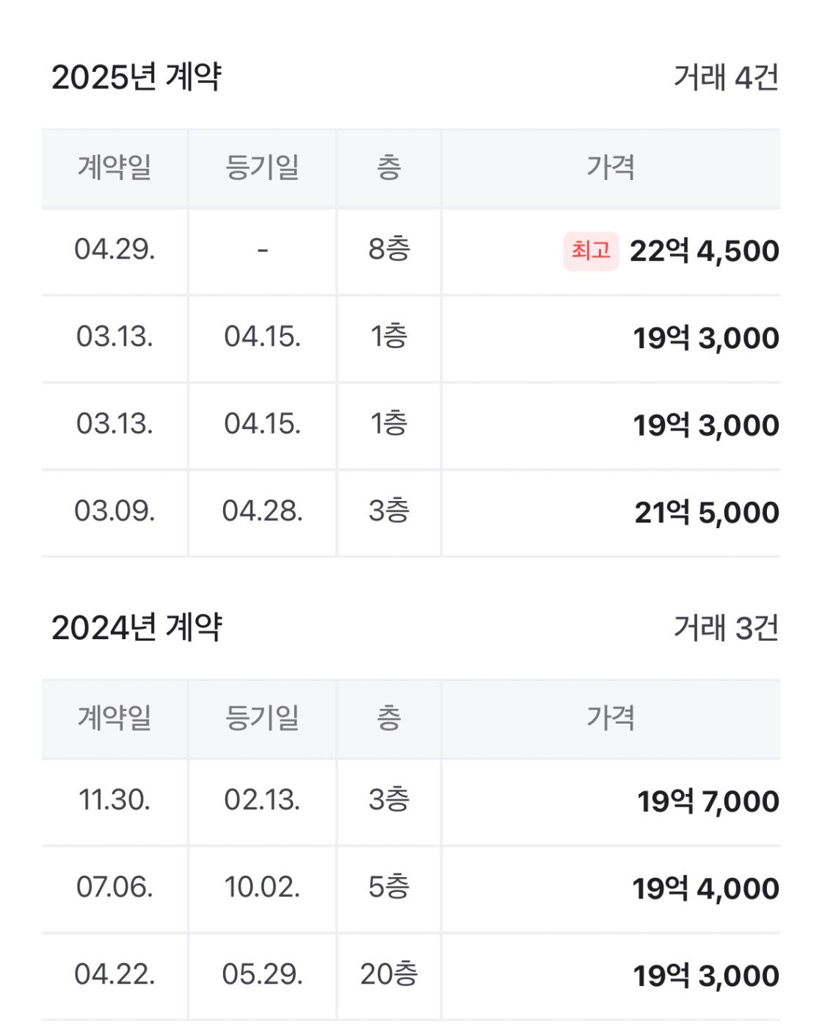
Task: Open the 11.30. contract row at 19억 7,000
Action: point(411,801)
